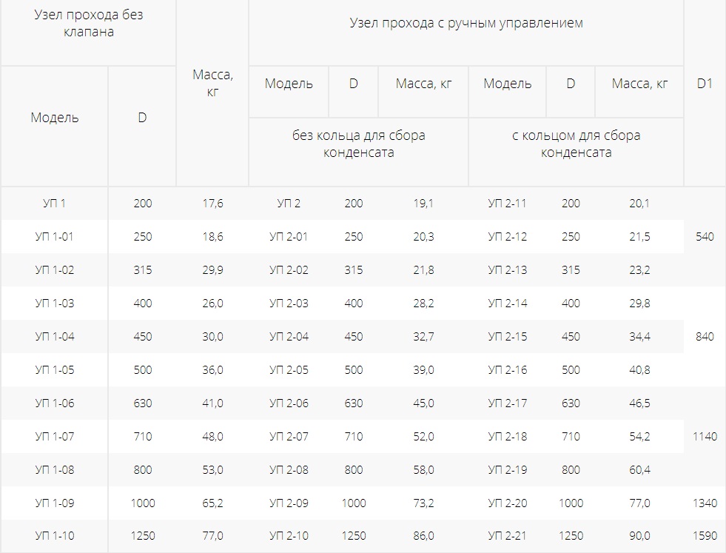Click the mass value 60,4

click(x=639, y=470)
